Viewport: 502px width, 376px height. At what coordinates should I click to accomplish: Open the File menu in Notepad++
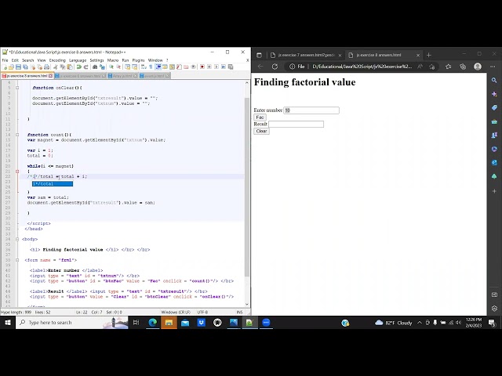5,60
